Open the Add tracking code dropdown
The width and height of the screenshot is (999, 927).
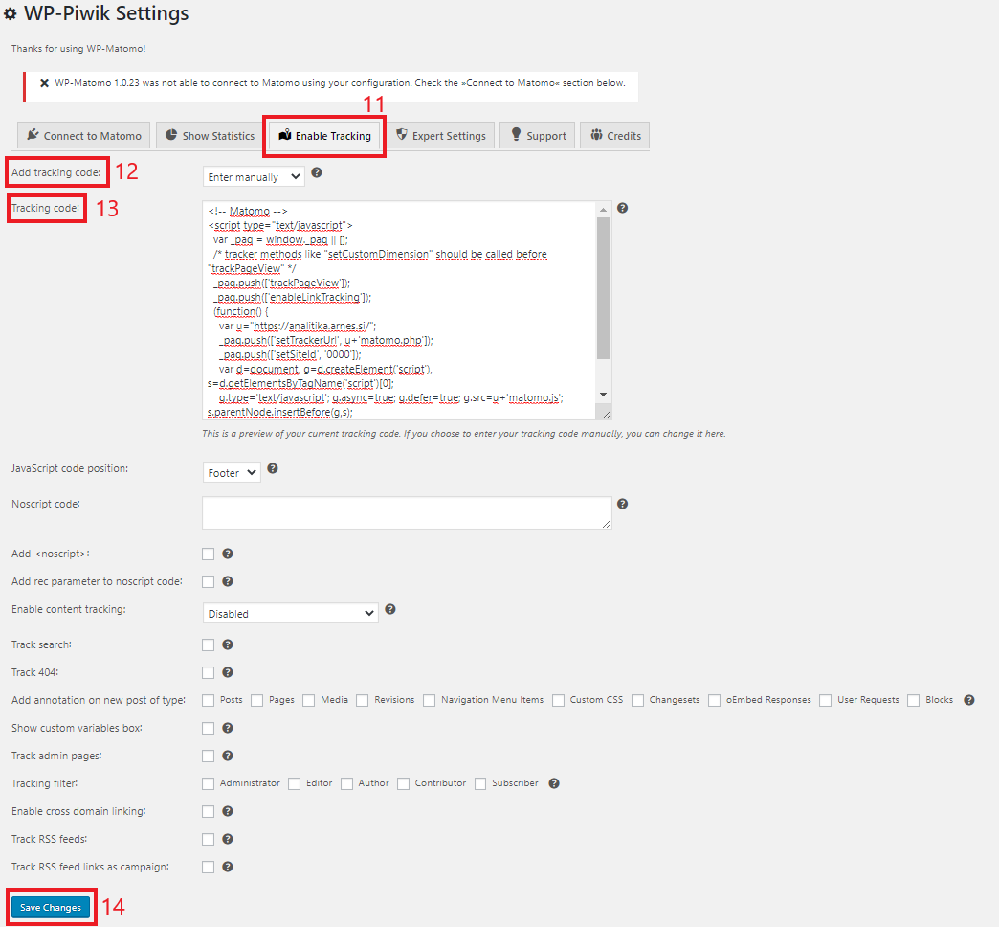(254, 176)
